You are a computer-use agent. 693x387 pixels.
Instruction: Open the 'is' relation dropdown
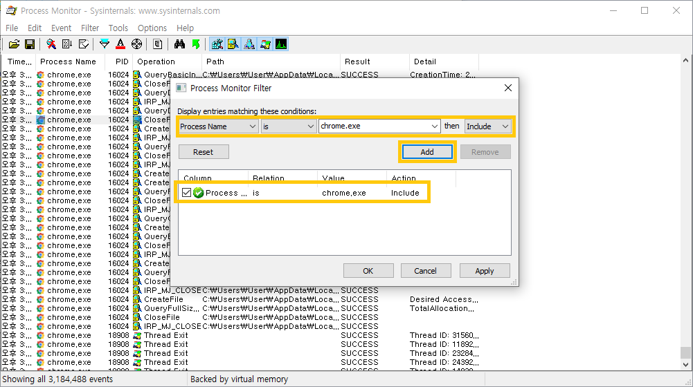[x=288, y=126]
